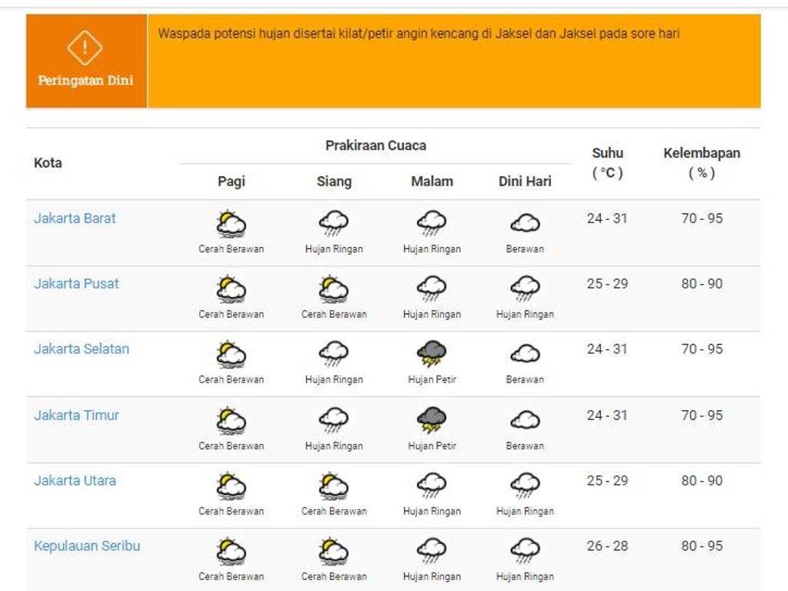The height and width of the screenshot is (591, 788).
Task: Click Jakarta Pusat midday Cerah Berawan icon
Action: click(x=333, y=289)
